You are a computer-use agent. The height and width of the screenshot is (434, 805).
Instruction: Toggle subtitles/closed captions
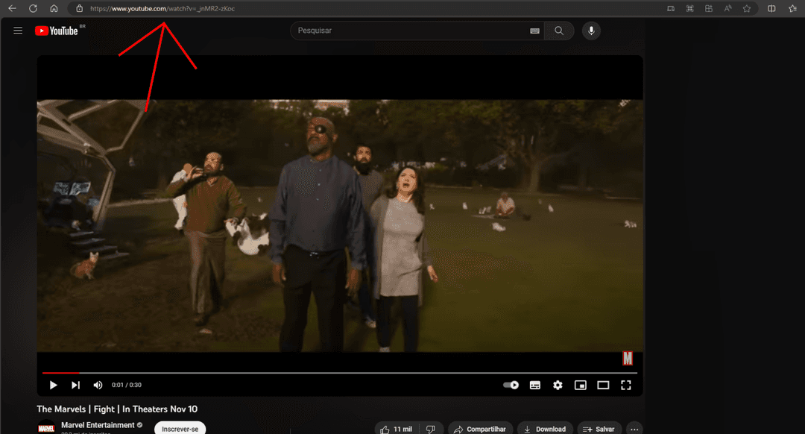point(534,385)
